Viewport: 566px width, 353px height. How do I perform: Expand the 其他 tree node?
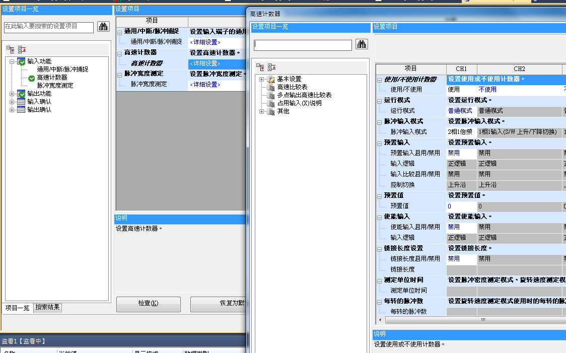pyautogui.click(x=262, y=111)
